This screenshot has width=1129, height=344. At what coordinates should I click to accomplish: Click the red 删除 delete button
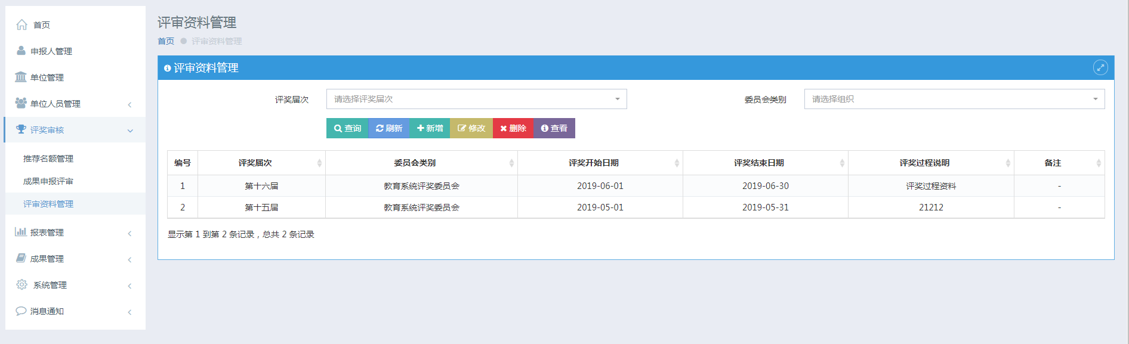(513, 128)
